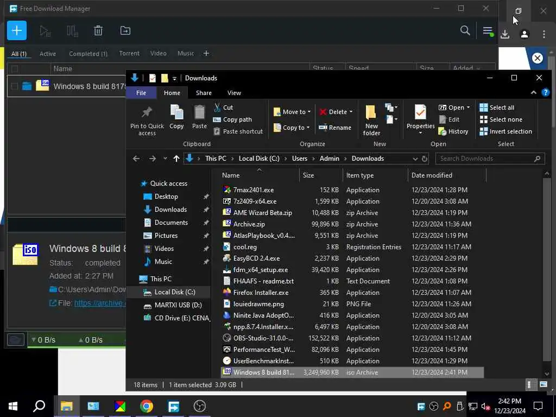
Task: Show the Active downloads tab in FDM
Action: coord(48,54)
